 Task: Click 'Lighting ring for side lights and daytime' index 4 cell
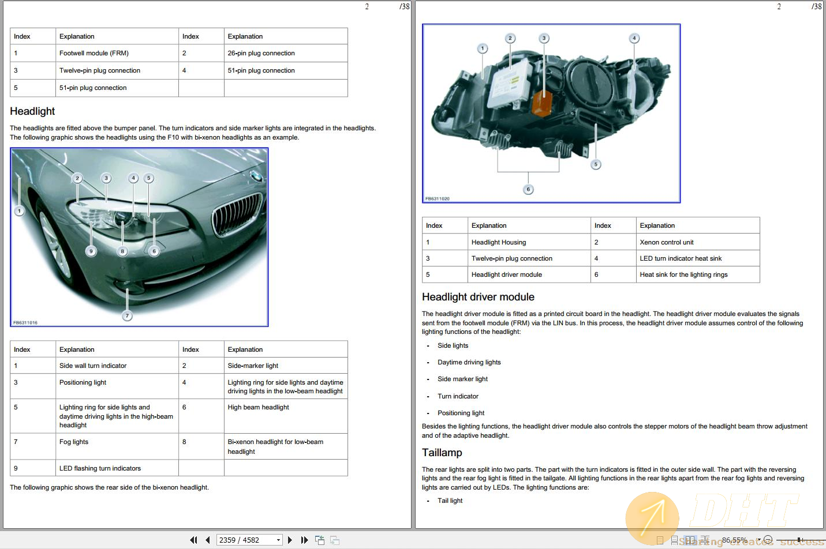click(x=286, y=386)
